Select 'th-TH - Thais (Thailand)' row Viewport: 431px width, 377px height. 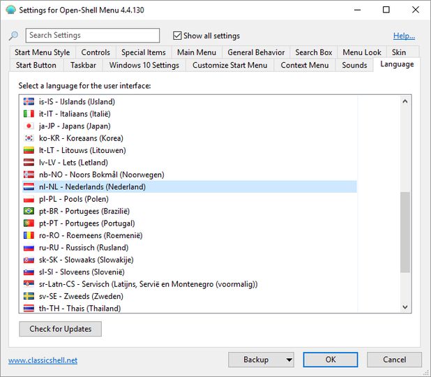[x=190, y=308]
